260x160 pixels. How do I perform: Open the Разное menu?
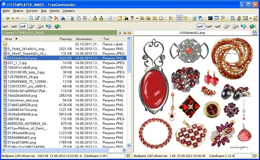pyautogui.click(x=54, y=11)
